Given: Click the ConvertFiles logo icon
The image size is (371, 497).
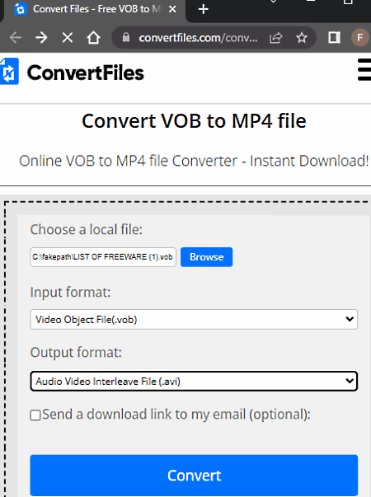Looking at the screenshot, I should pos(9,72).
